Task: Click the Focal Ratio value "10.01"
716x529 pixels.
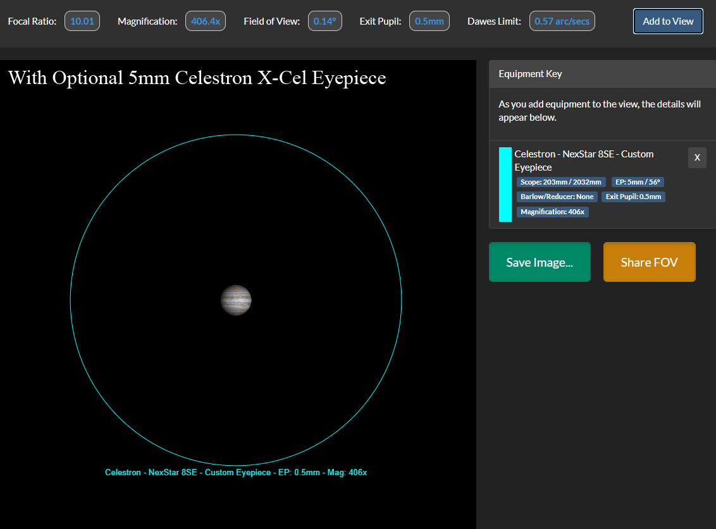Action: tap(82, 20)
